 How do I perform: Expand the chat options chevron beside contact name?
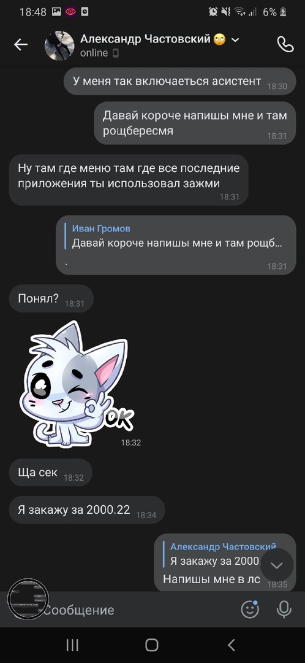coord(235,40)
